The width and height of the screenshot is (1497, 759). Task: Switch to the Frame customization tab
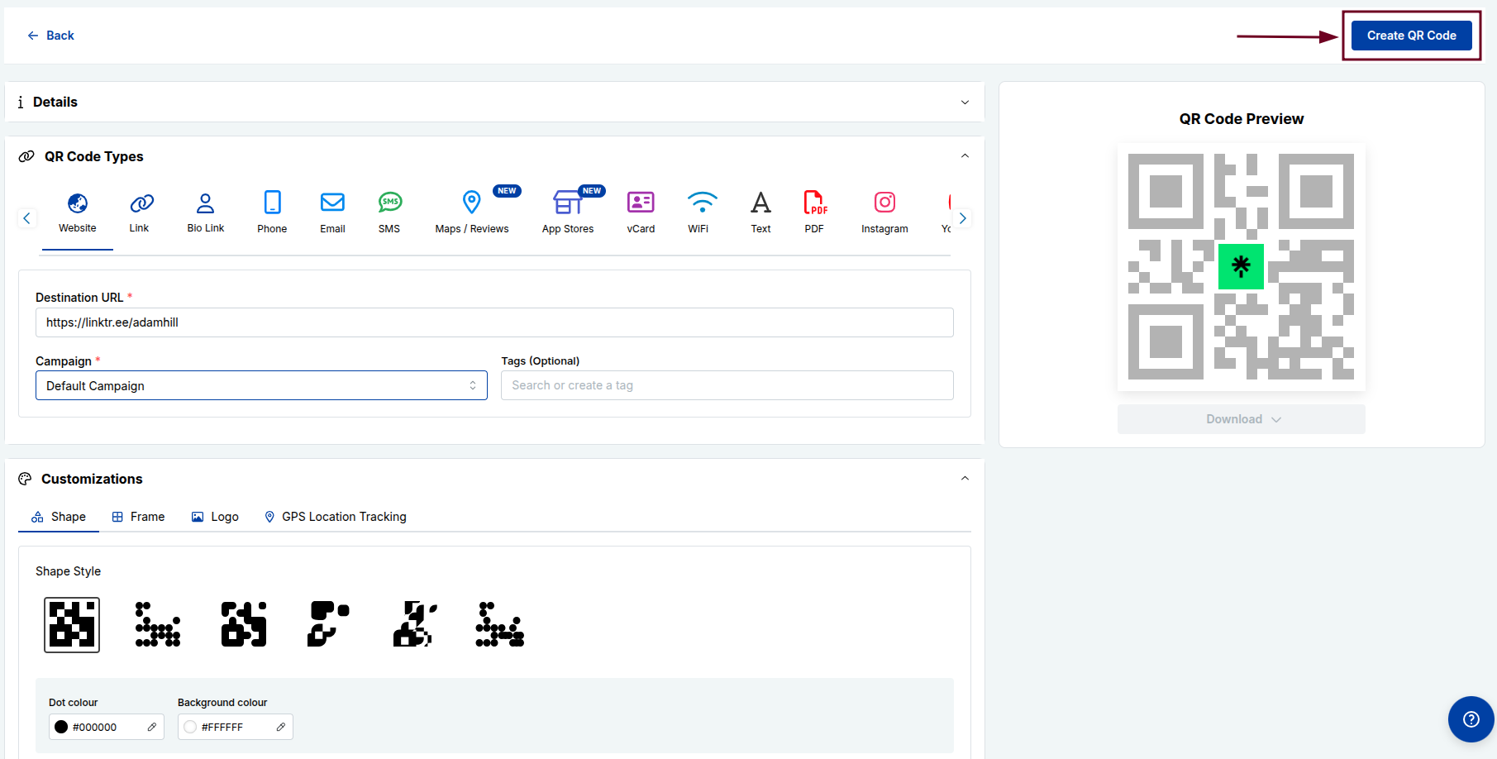pyautogui.click(x=138, y=516)
